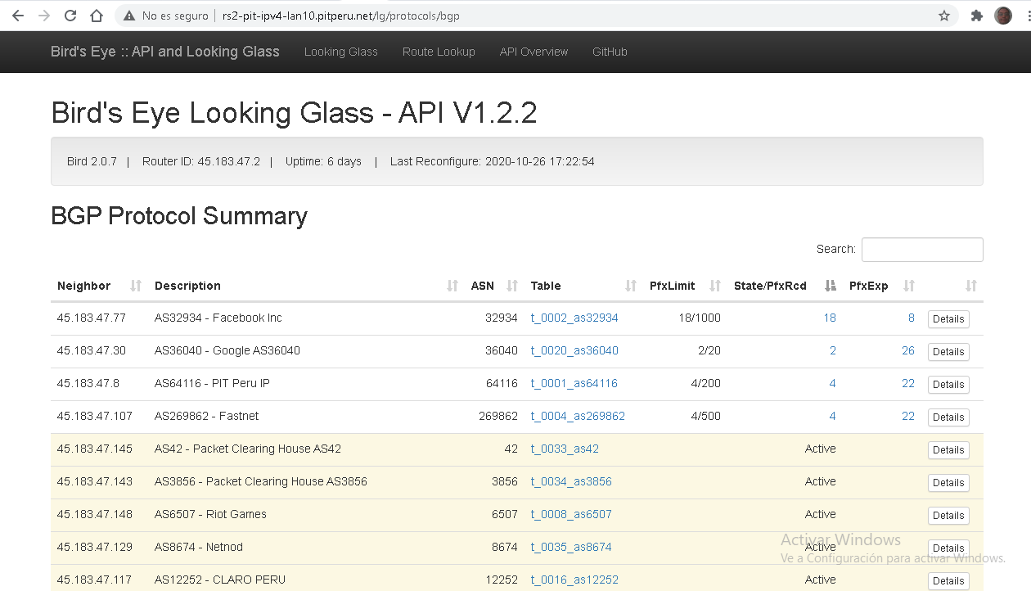Image resolution: width=1031 pixels, height=591 pixels.
Task: Open table t_0034_as3856 link
Action: click(571, 481)
